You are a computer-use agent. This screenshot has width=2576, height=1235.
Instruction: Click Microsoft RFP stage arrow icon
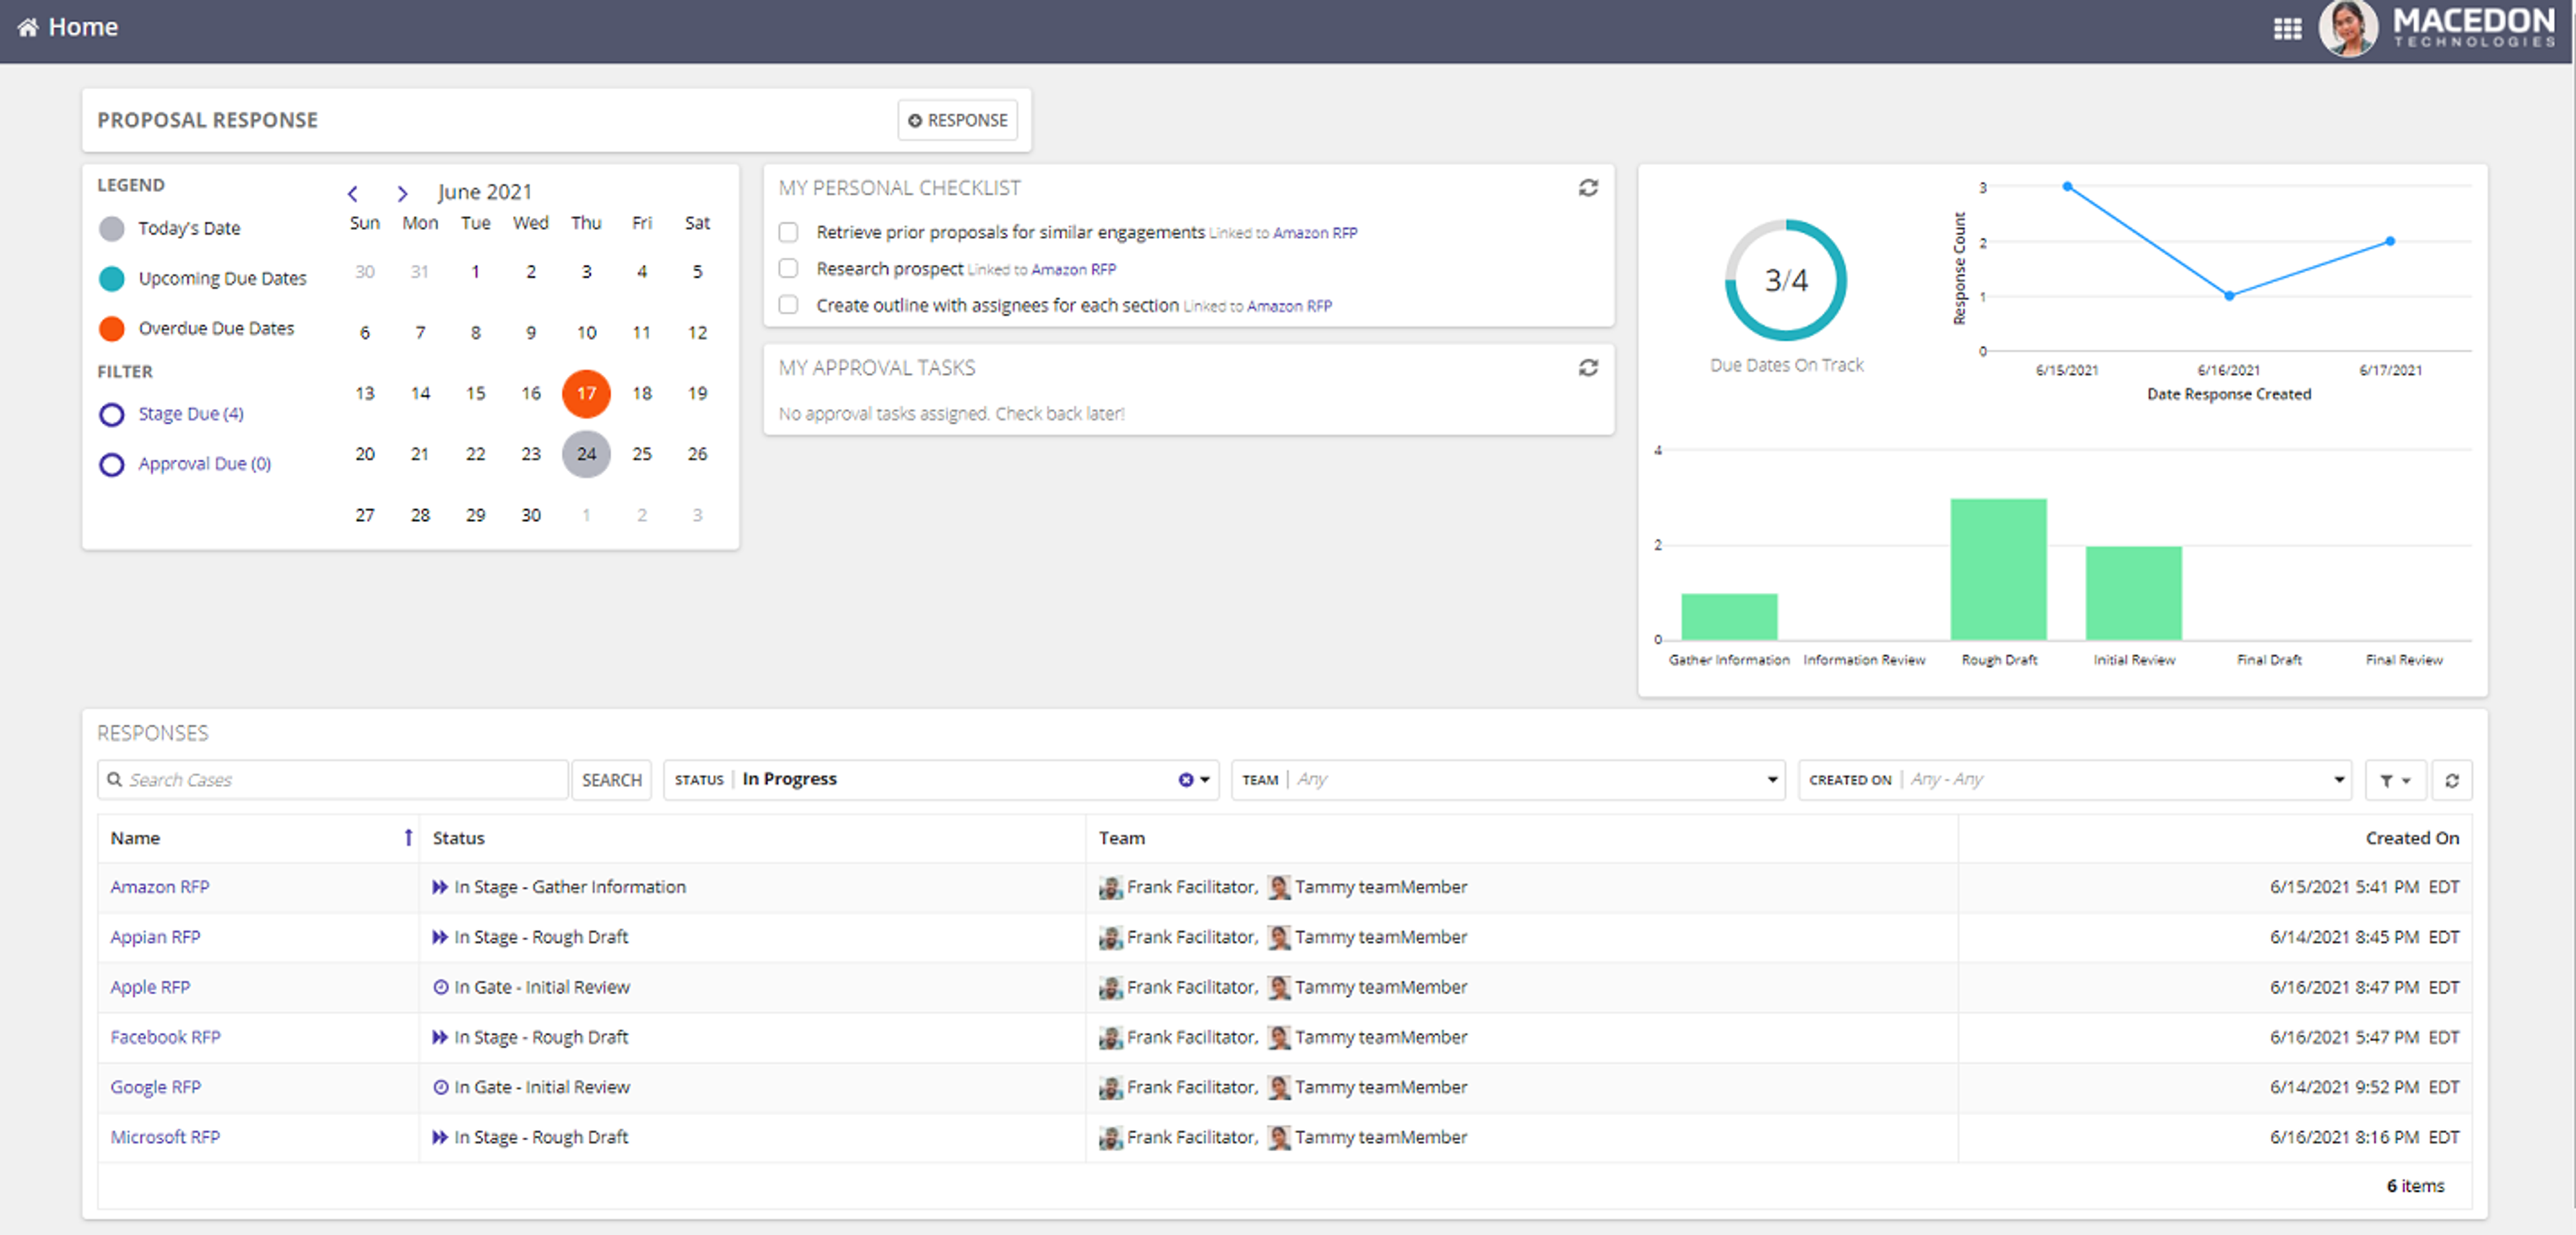[440, 1137]
